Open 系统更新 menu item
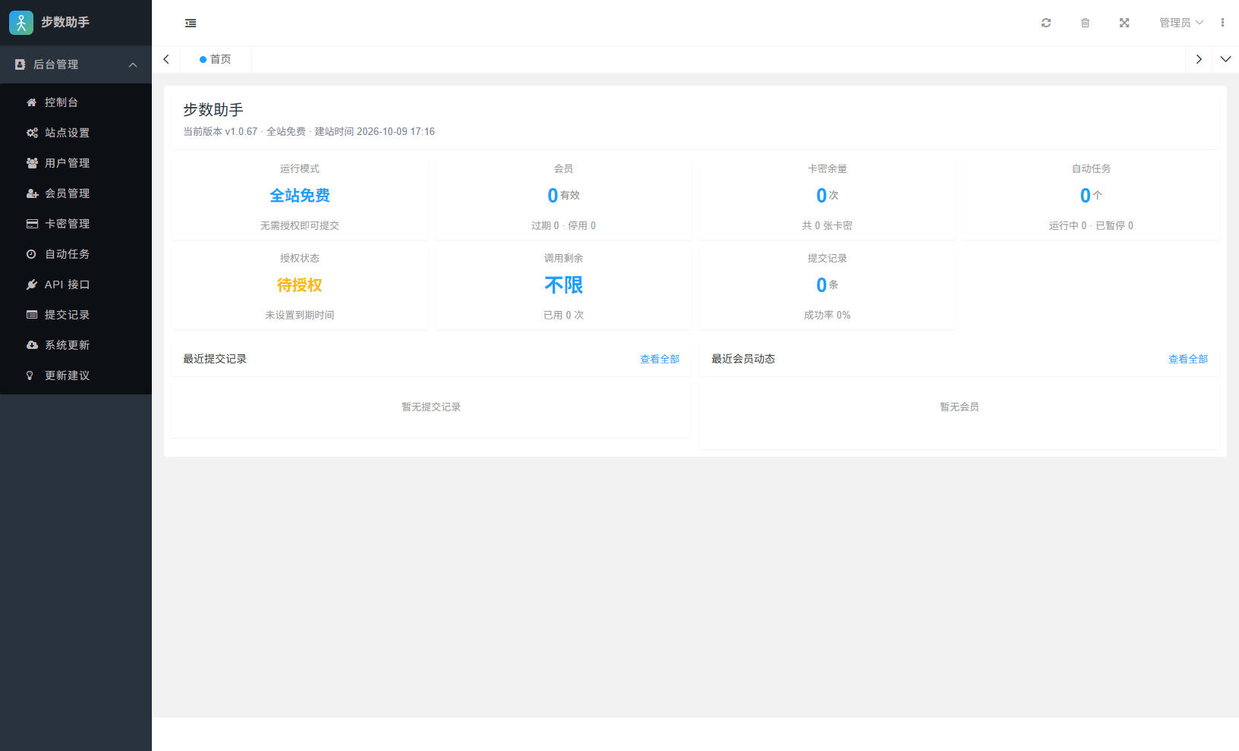Image resolution: width=1239 pixels, height=751 pixels. click(76, 345)
